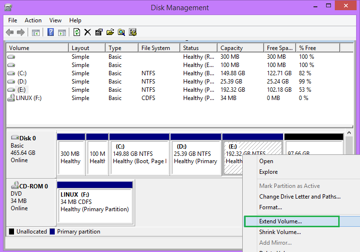Select the 100 MB Healthy partition on Disk 0
The height and width of the screenshot is (252, 360).
coord(97,155)
